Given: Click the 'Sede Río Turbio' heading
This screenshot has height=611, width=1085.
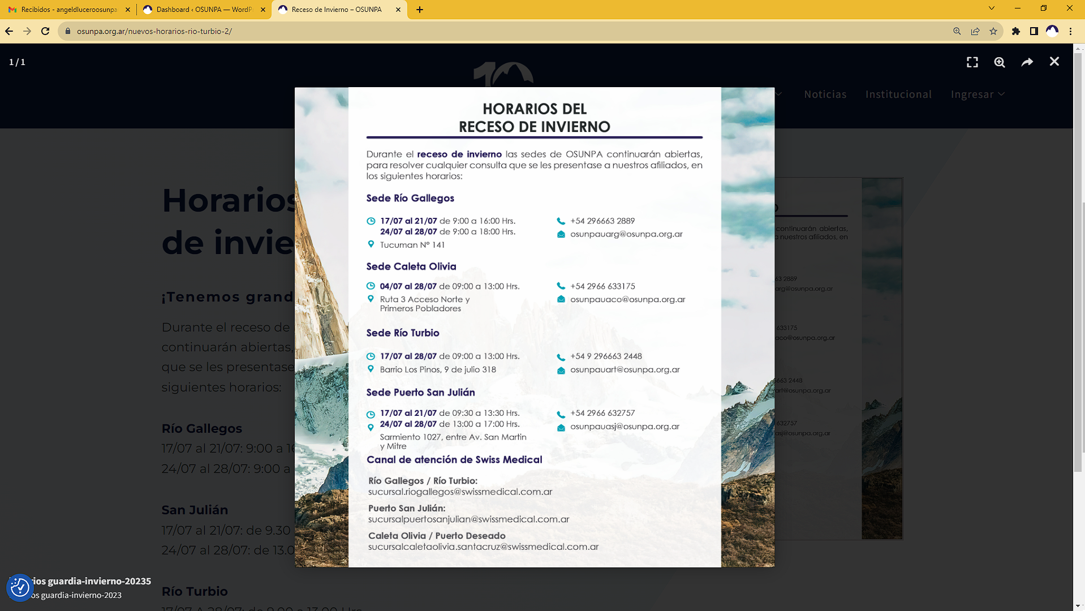Looking at the screenshot, I should (403, 333).
